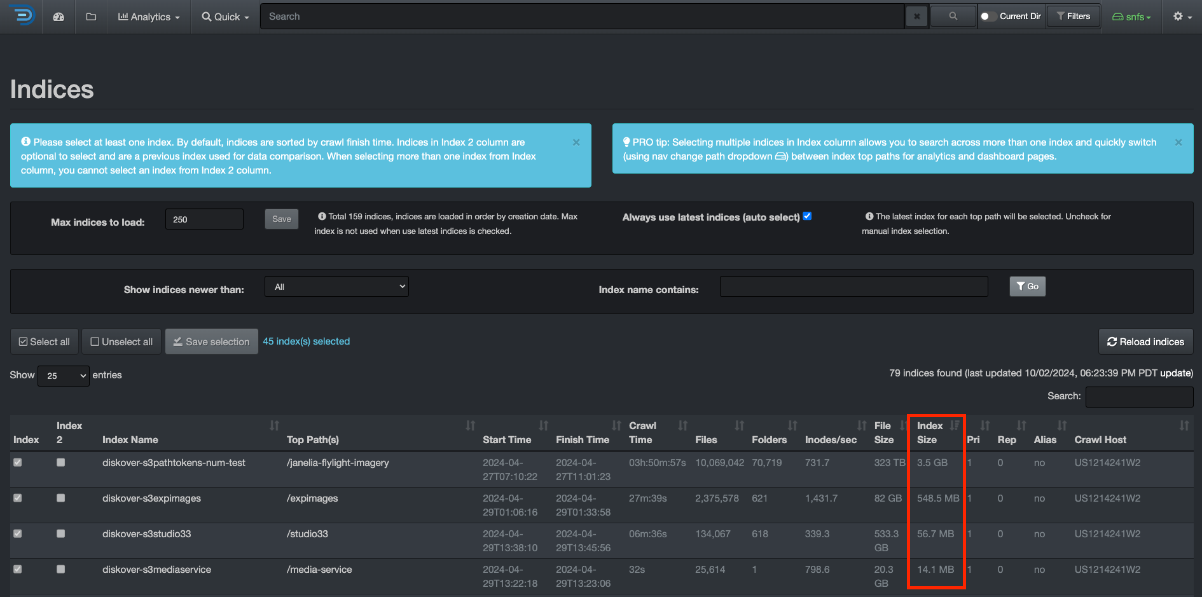Screen dimensions: 1202x597
Task: Click the Diskover logo icon
Action: pos(21,16)
